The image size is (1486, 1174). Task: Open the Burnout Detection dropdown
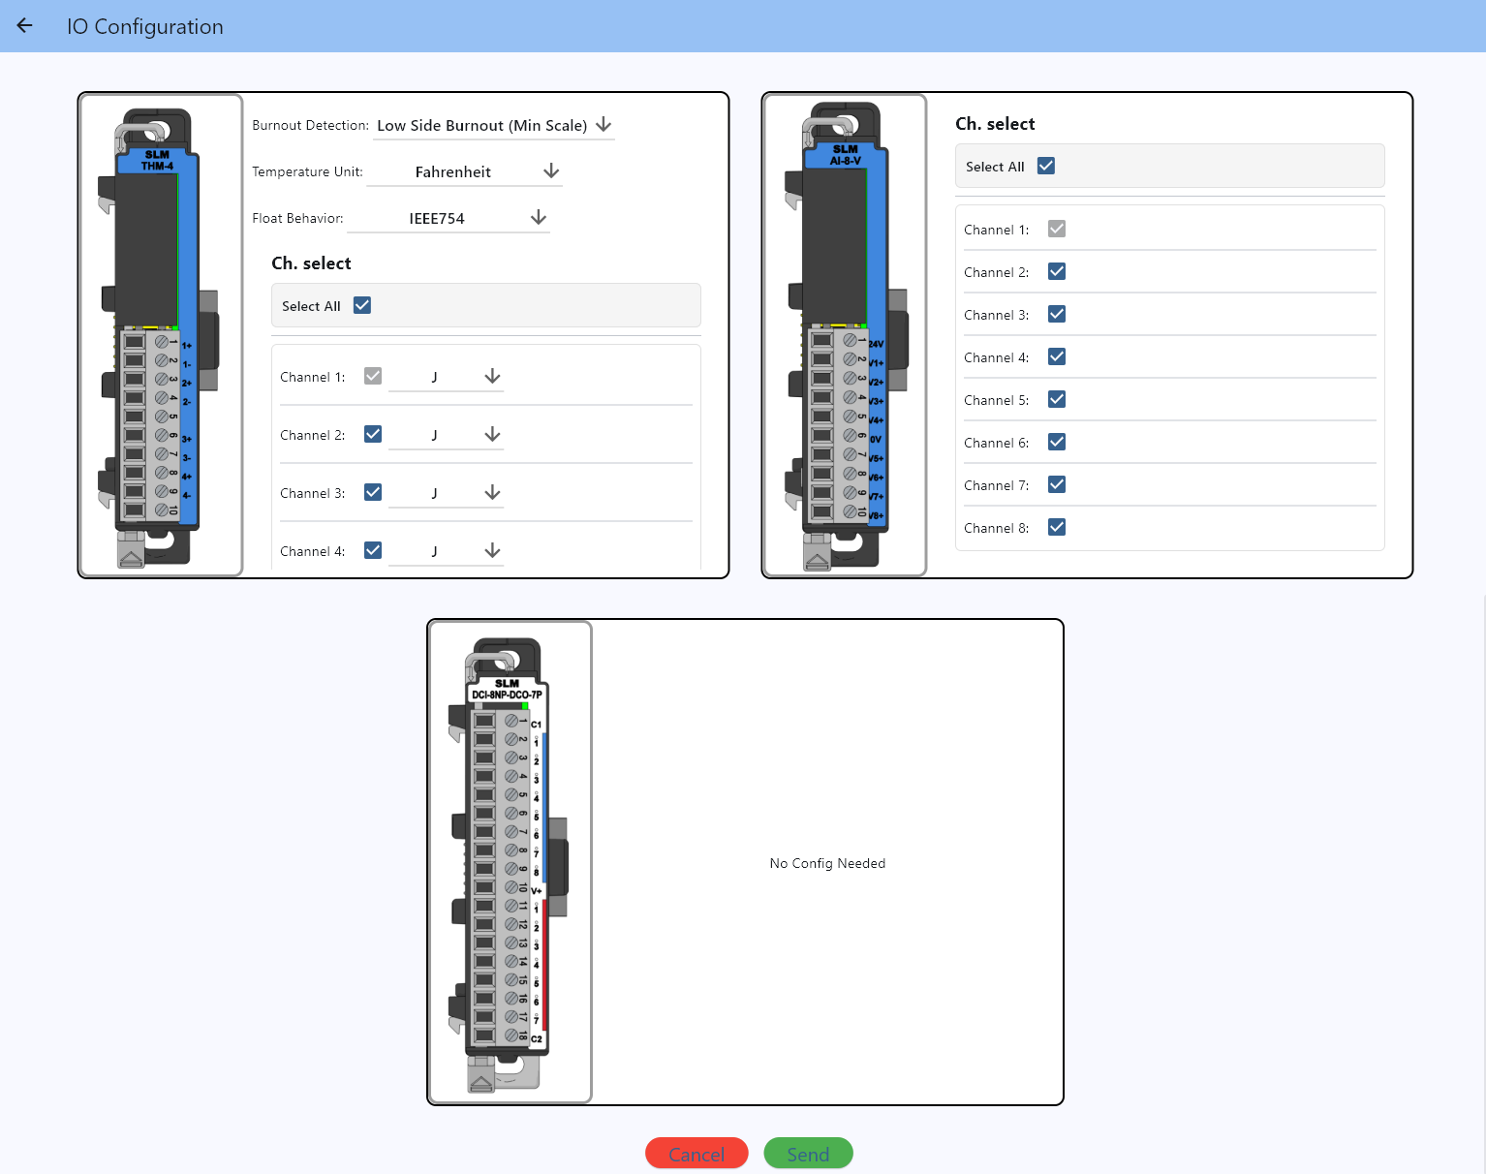[x=494, y=125]
